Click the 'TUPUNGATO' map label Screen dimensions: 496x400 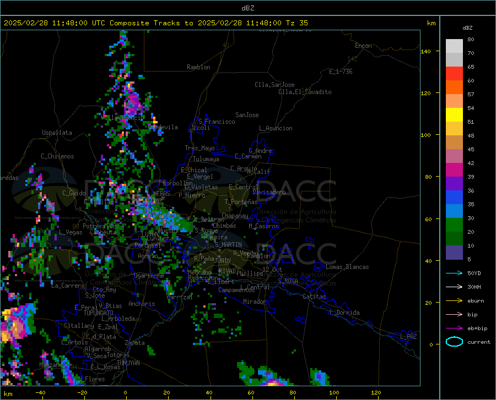pyautogui.click(x=99, y=313)
